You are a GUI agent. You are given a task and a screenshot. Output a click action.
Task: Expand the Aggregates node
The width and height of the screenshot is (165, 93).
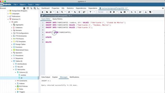point(12,25)
